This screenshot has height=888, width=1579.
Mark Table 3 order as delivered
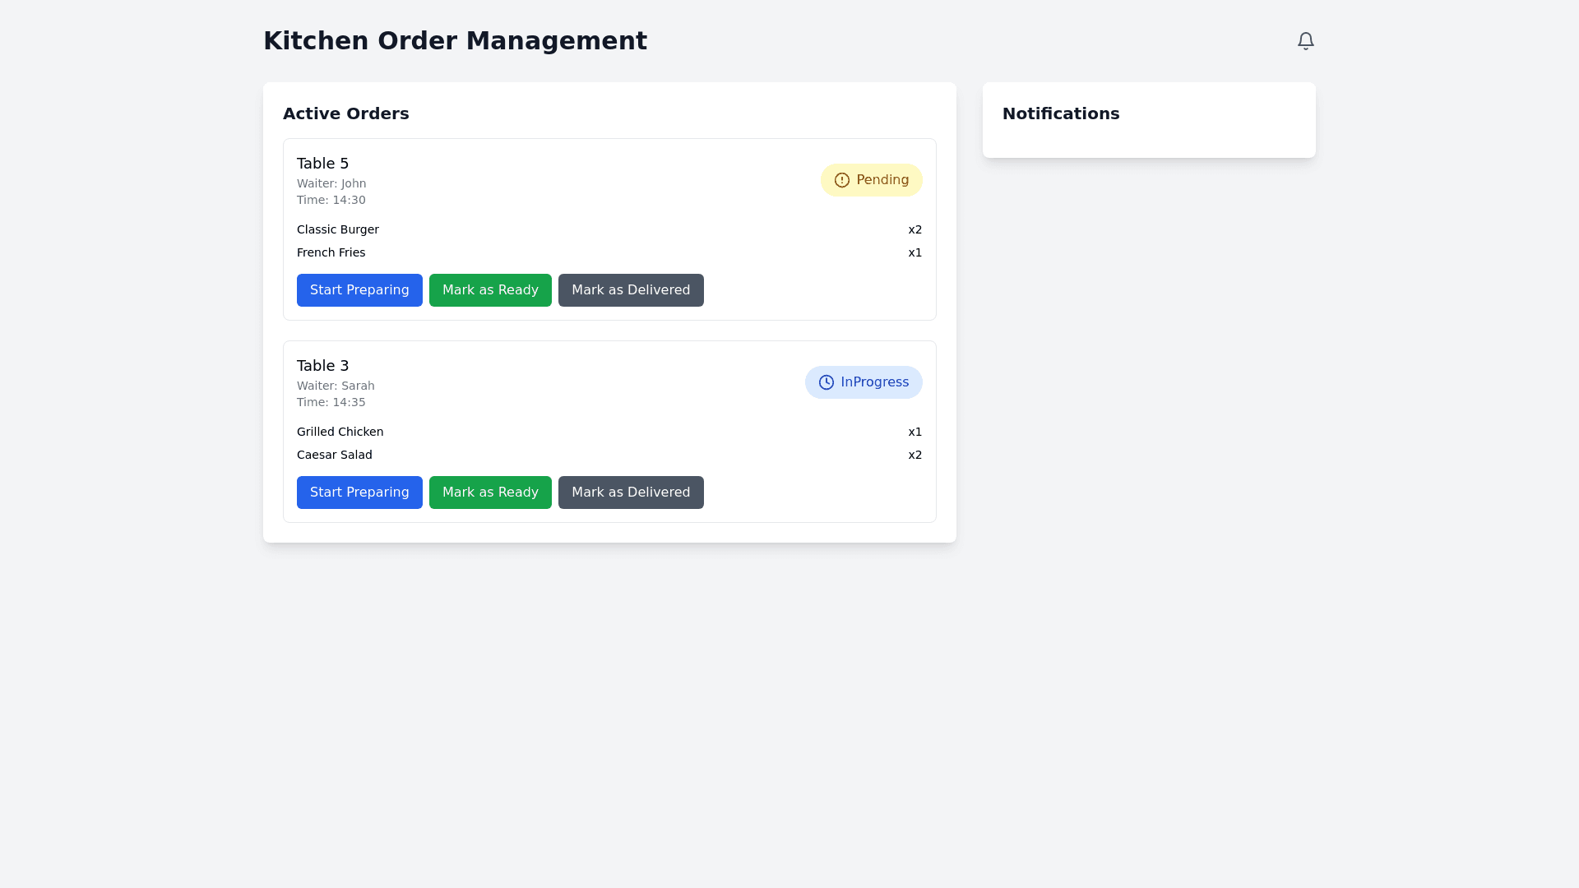631,493
